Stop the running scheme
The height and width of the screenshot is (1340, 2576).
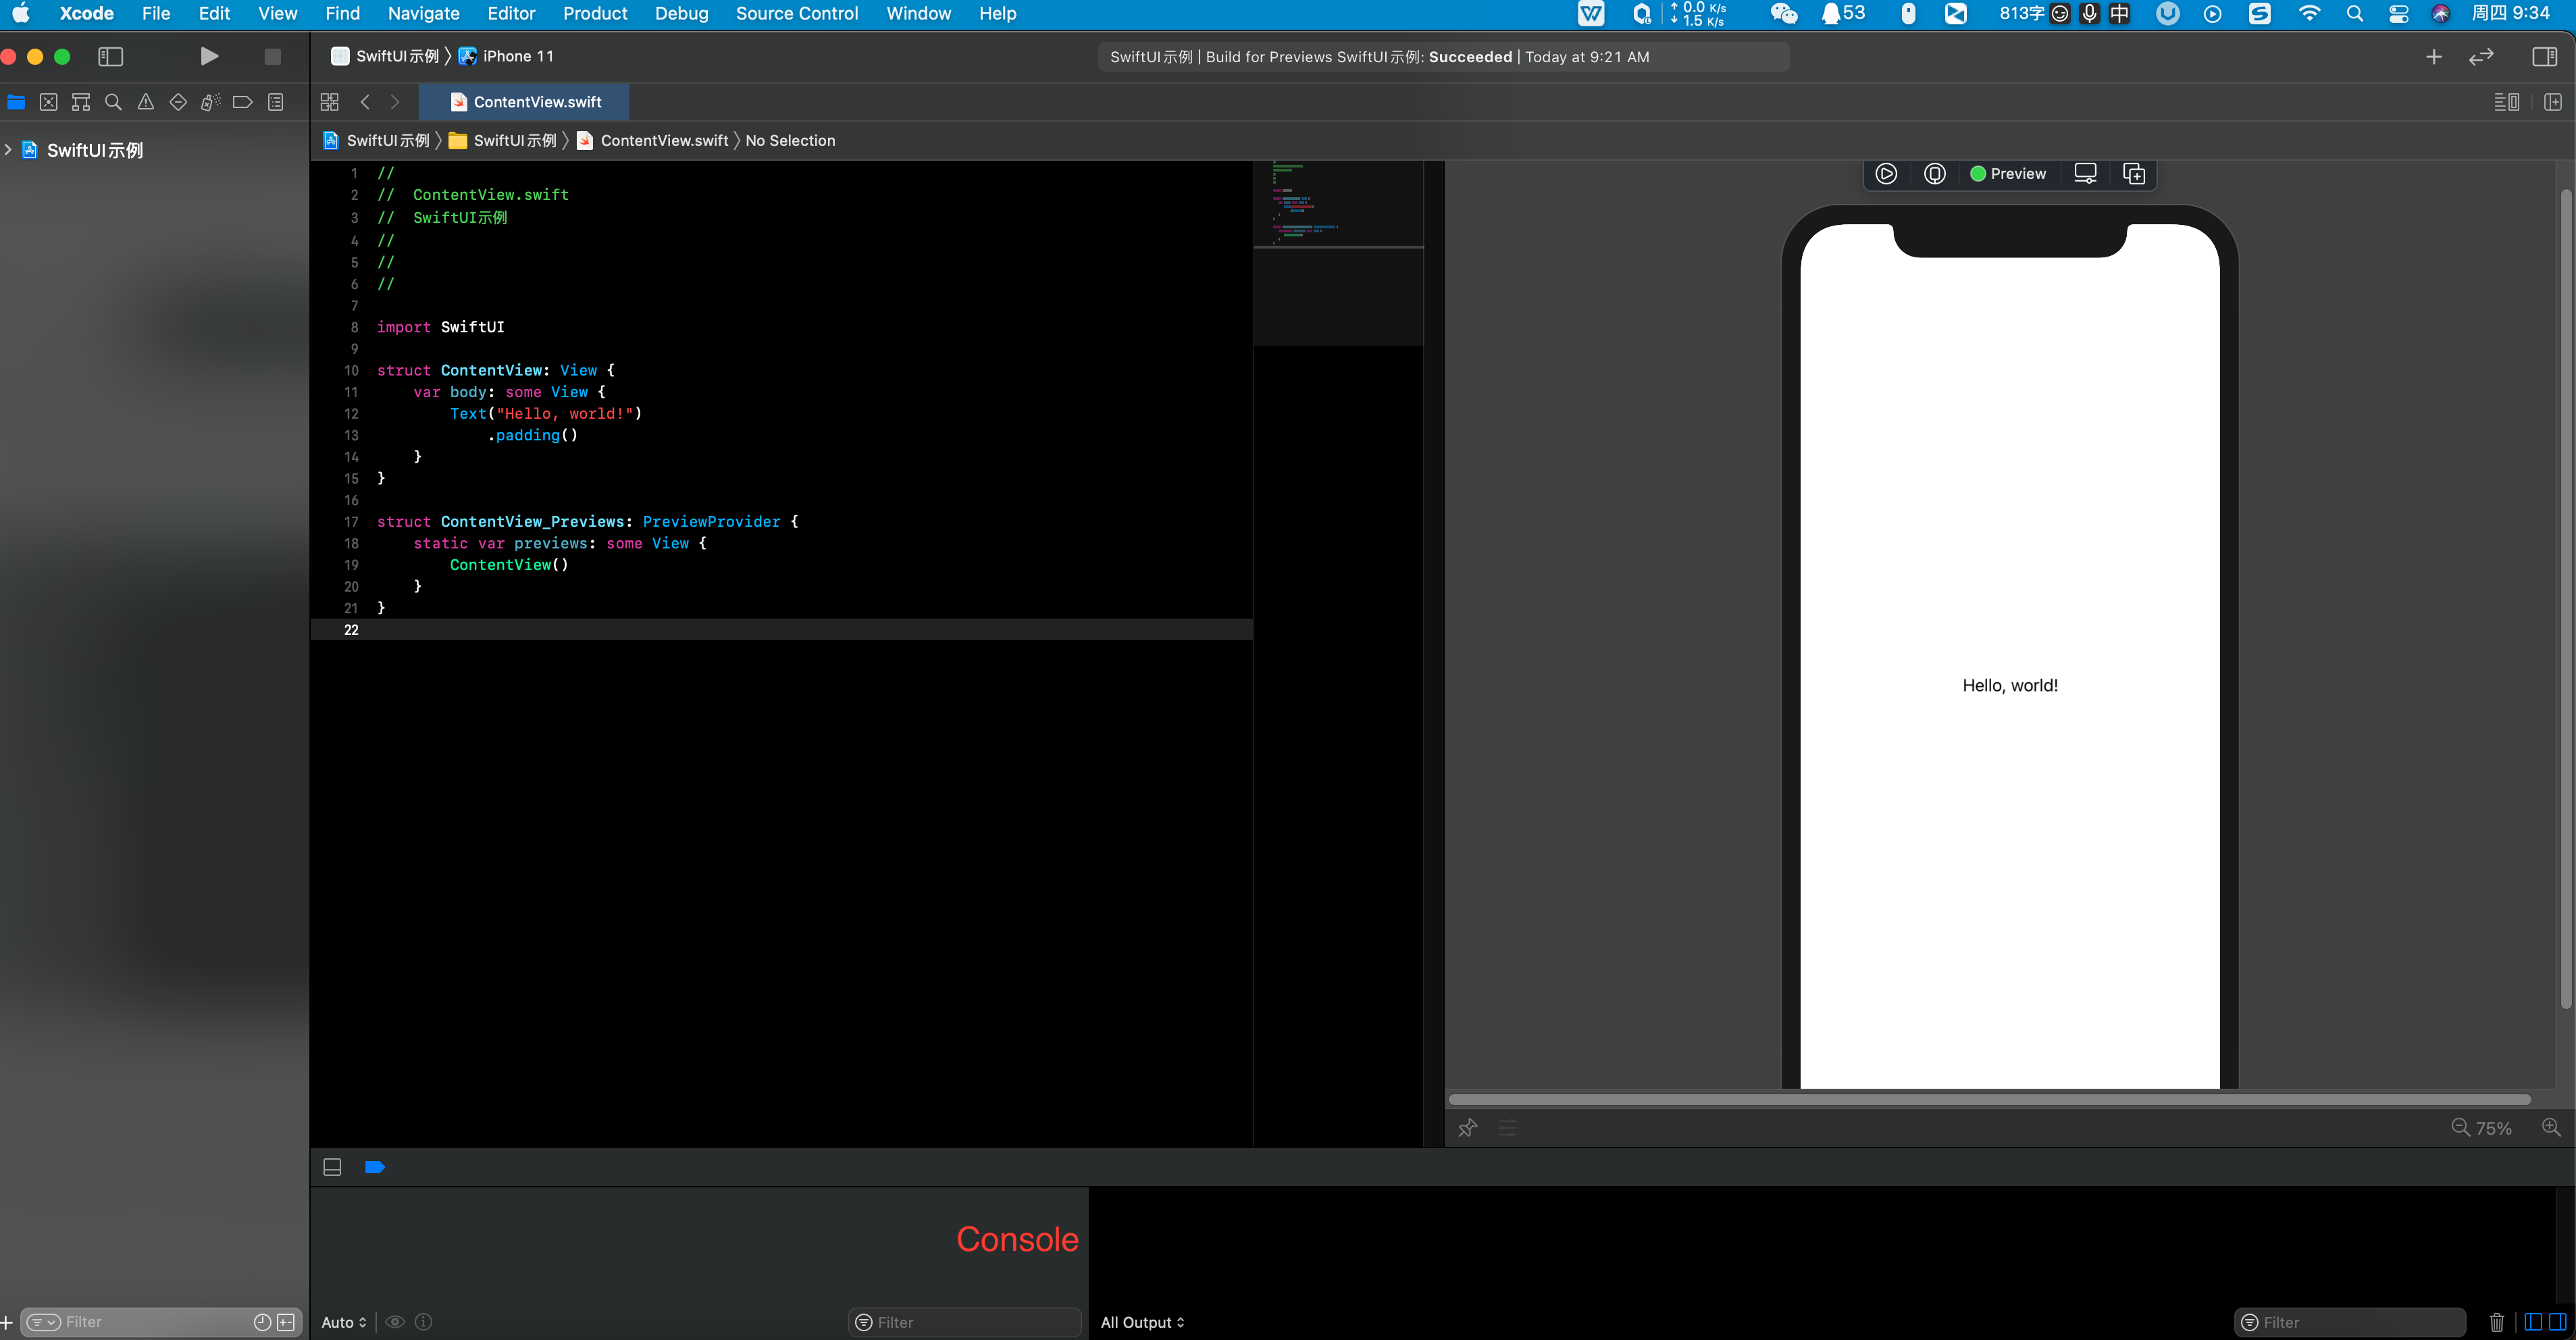click(x=272, y=56)
